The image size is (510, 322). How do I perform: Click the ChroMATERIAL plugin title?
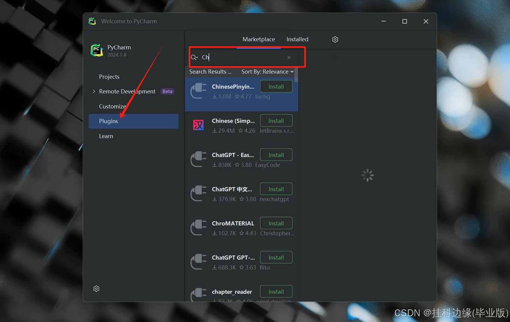click(233, 223)
